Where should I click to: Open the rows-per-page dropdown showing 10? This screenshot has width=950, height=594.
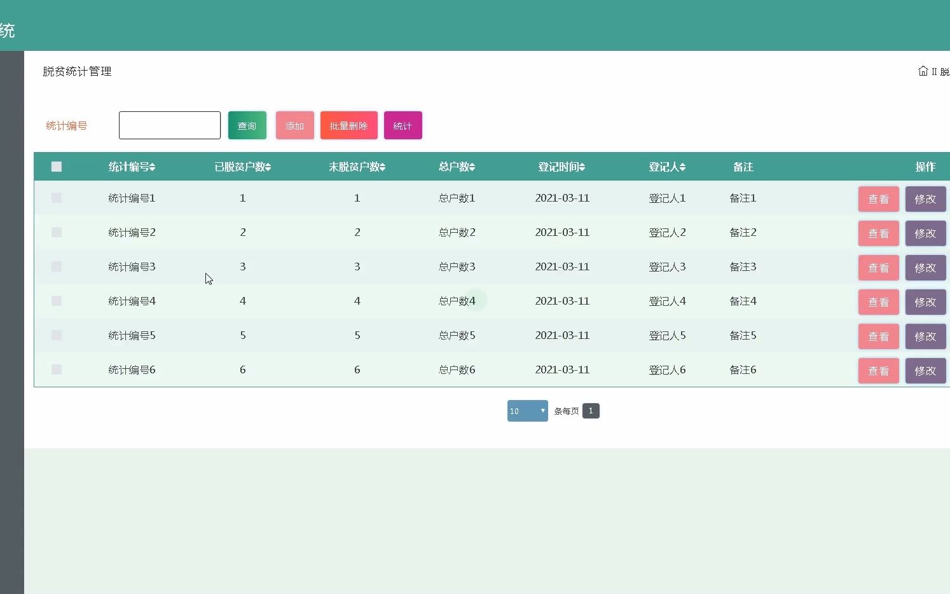point(528,411)
